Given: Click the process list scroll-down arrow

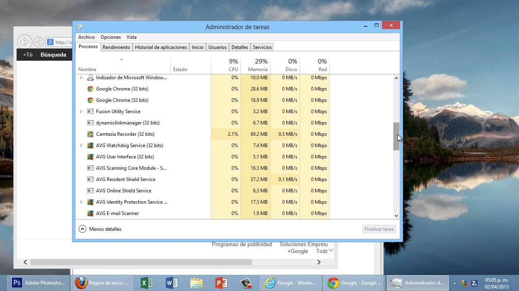Looking at the screenshot, I should 396,216.
